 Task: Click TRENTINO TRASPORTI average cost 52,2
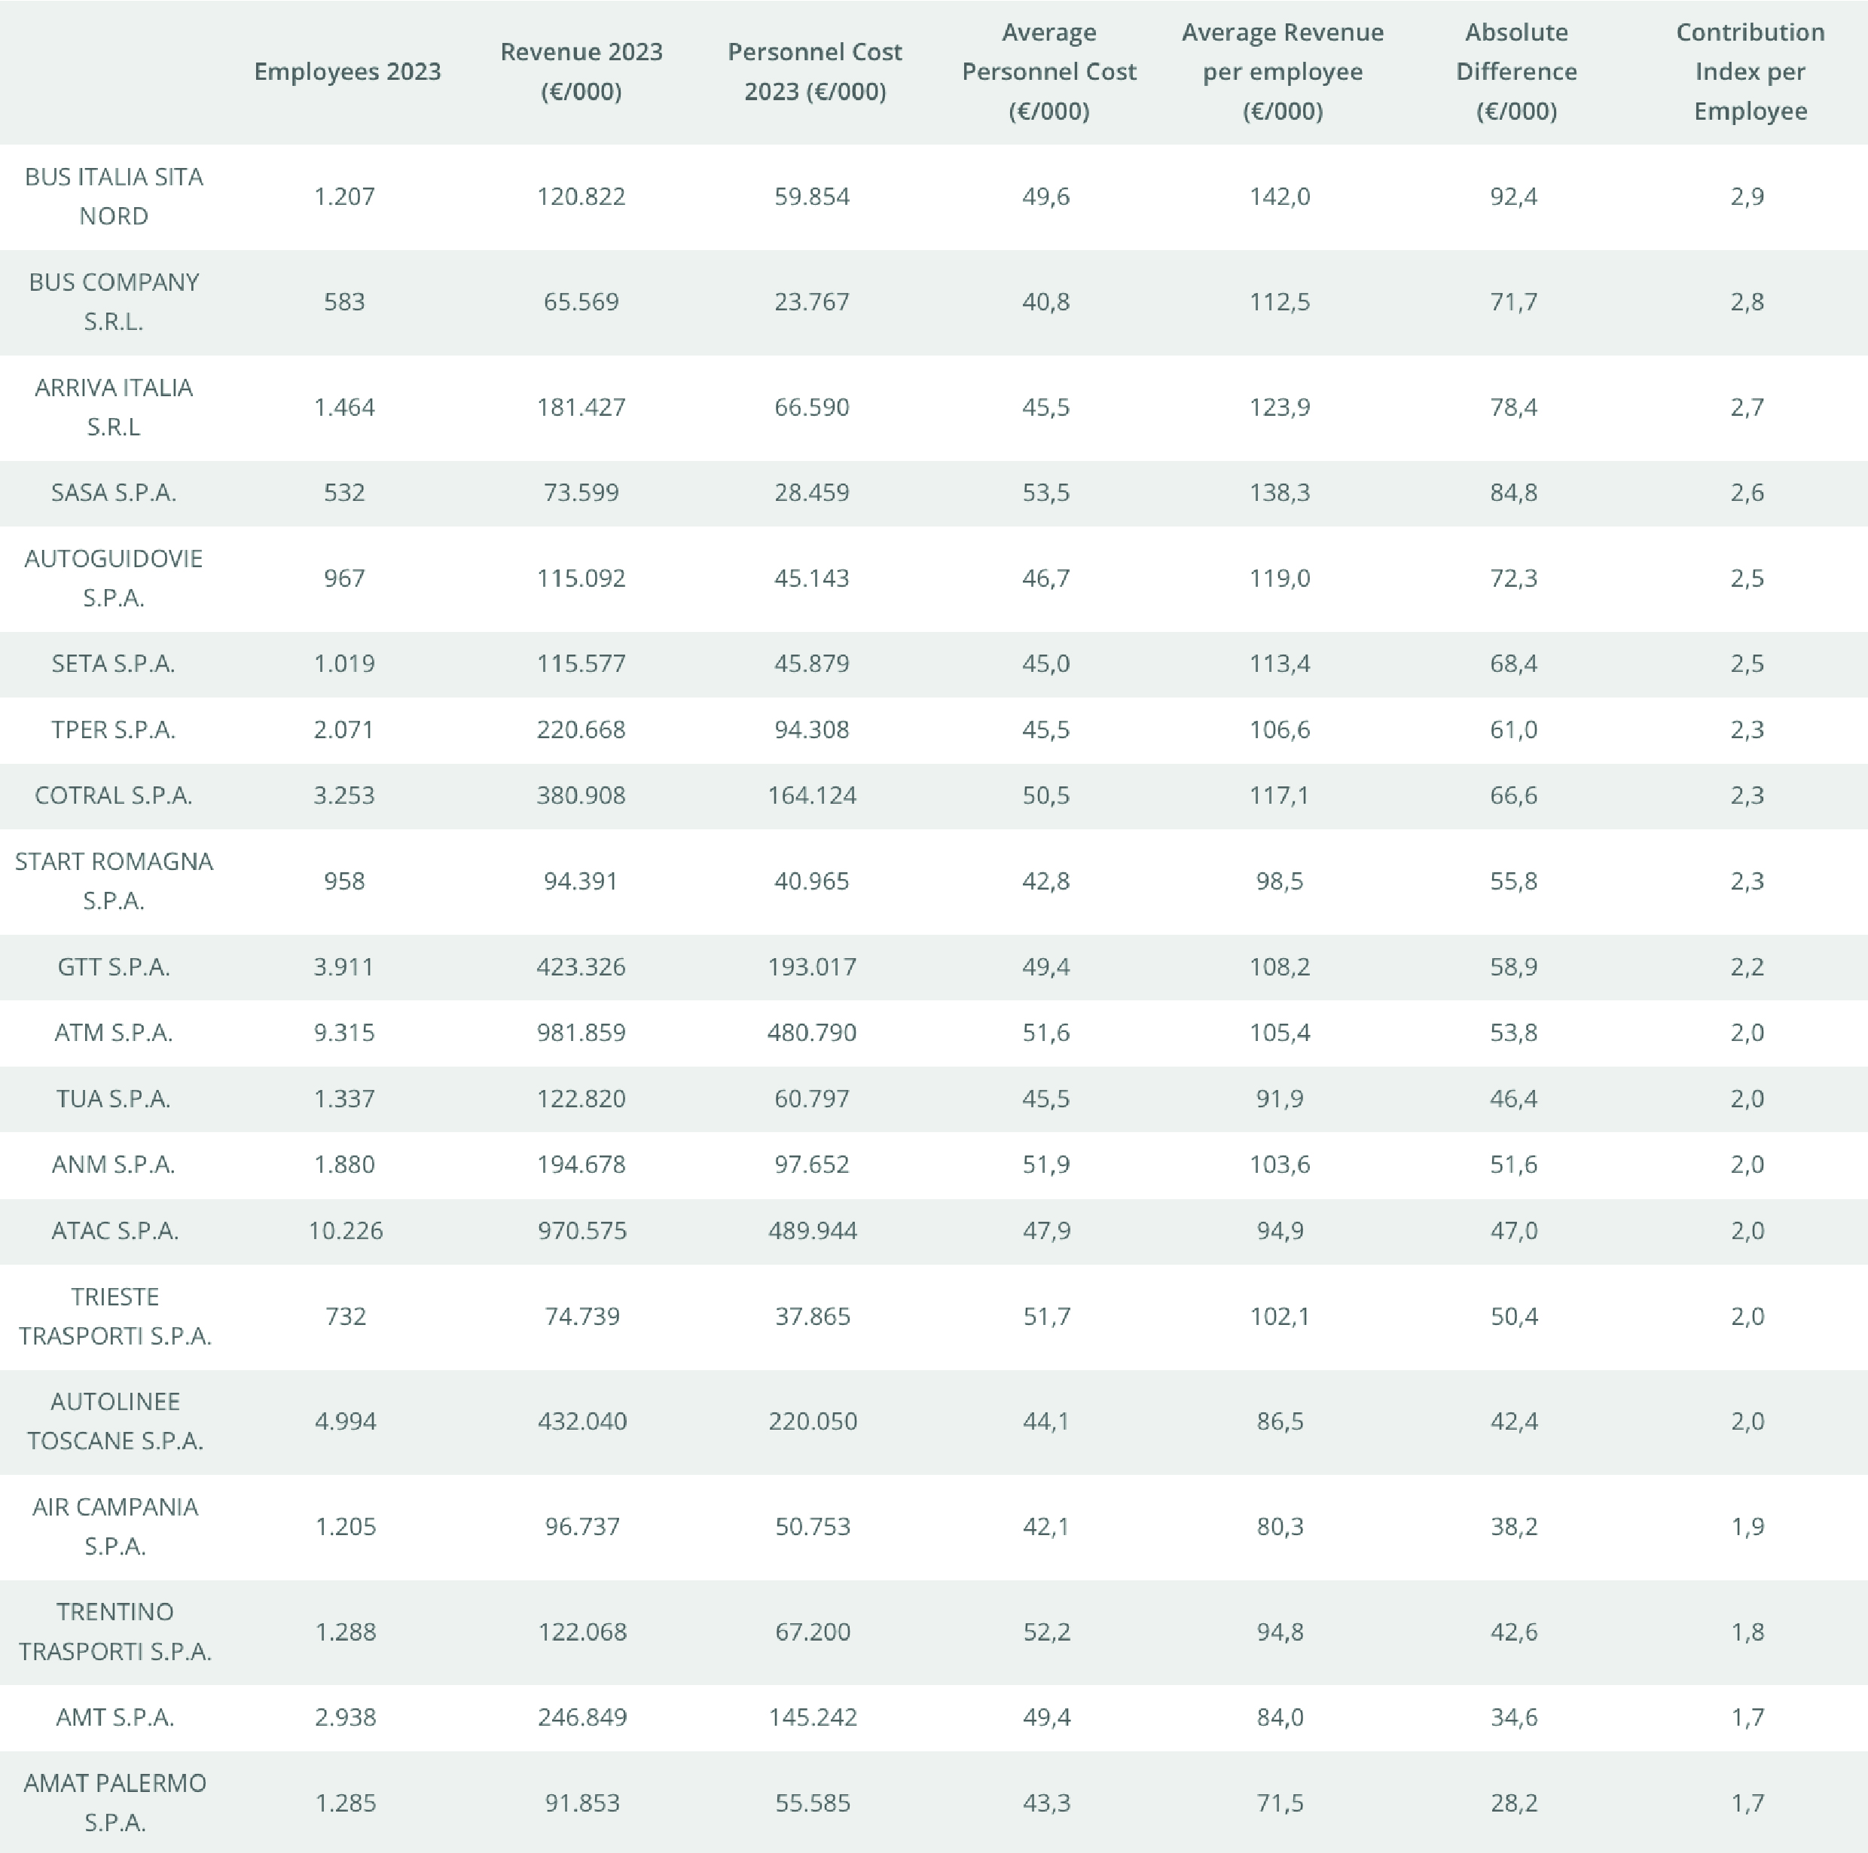click(1046, 1632)
